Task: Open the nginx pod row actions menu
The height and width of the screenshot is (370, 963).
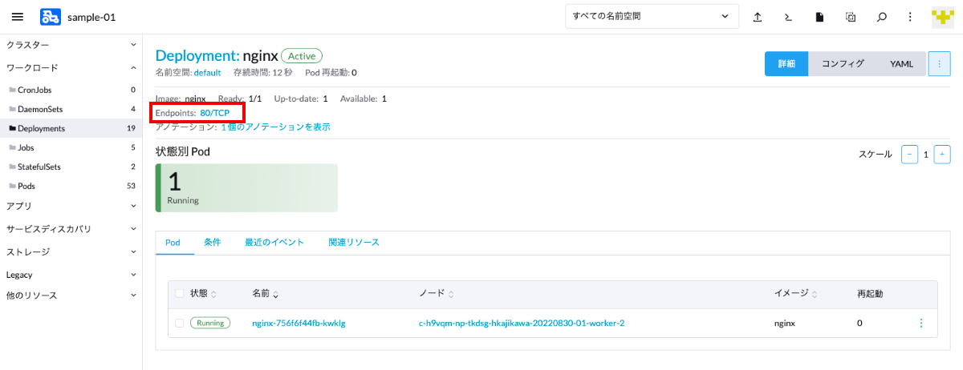Action: point(920,324)
